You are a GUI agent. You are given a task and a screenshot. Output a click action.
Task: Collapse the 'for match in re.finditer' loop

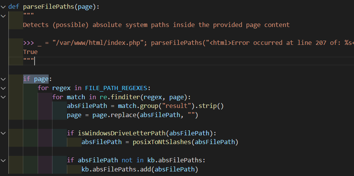(3, 97)
